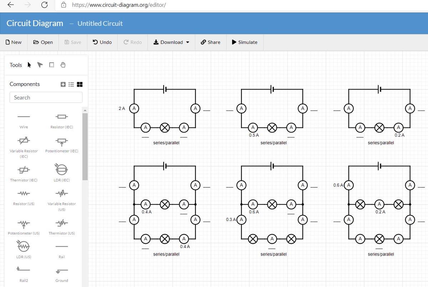Click series/parallel label under bottom-right circuit
Screen dimensions: 428x287
pyautogui.click(x=381, y=254)
